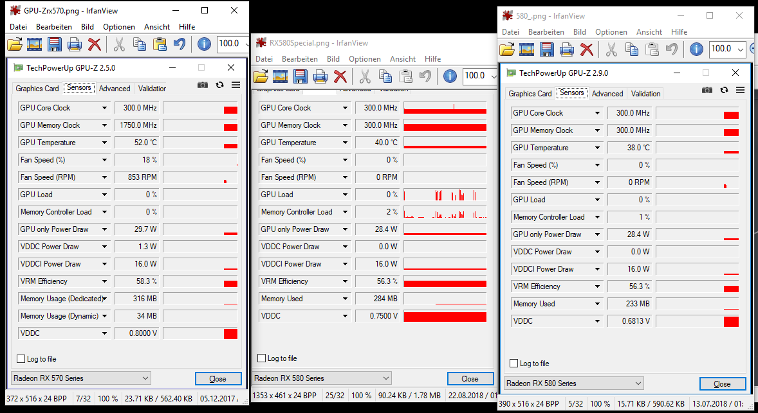Viewport: 758px width, 413px height.
Task: Save icon in GPU-Zrx570.png IrfanView toolbar
Action: point(54,44)
